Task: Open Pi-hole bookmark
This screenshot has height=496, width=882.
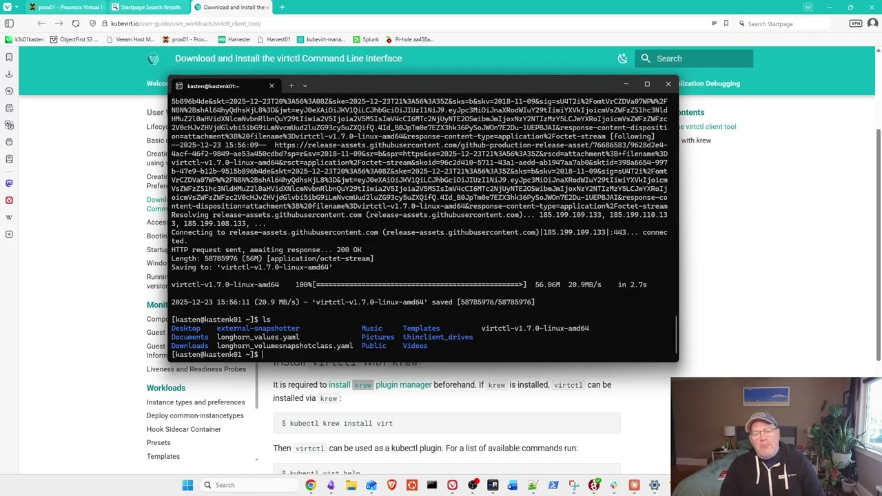Action: pyautogui.click(x=409, y=39)
